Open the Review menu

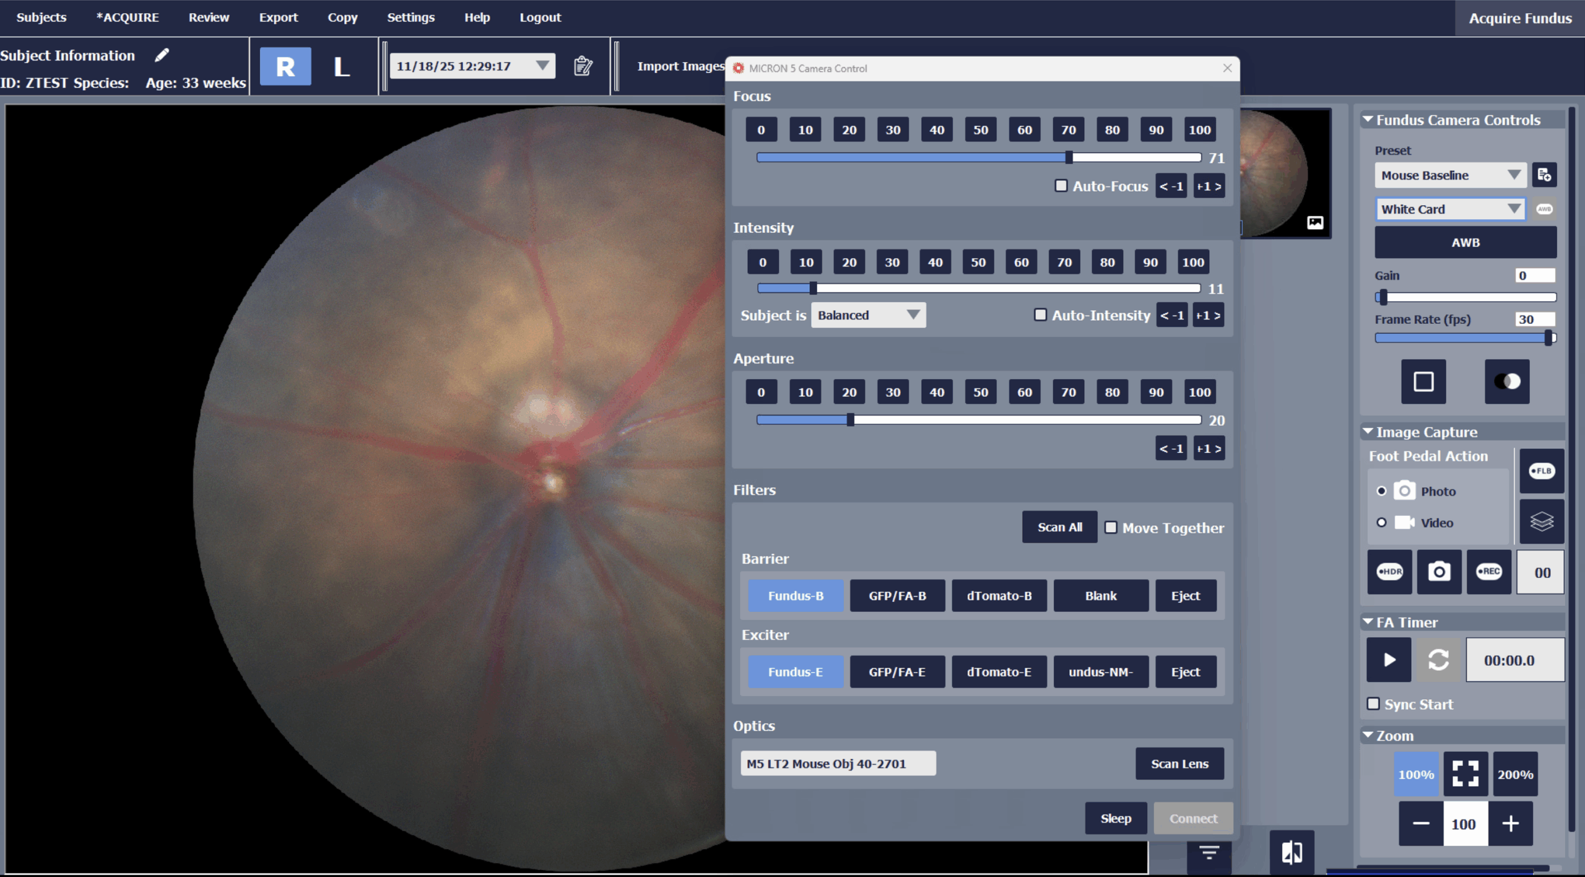pos(209,17)
